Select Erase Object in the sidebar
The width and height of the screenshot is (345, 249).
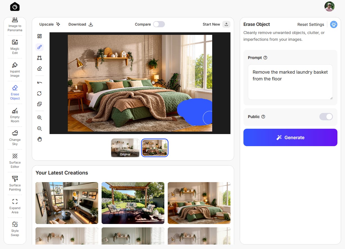(15, 92)
